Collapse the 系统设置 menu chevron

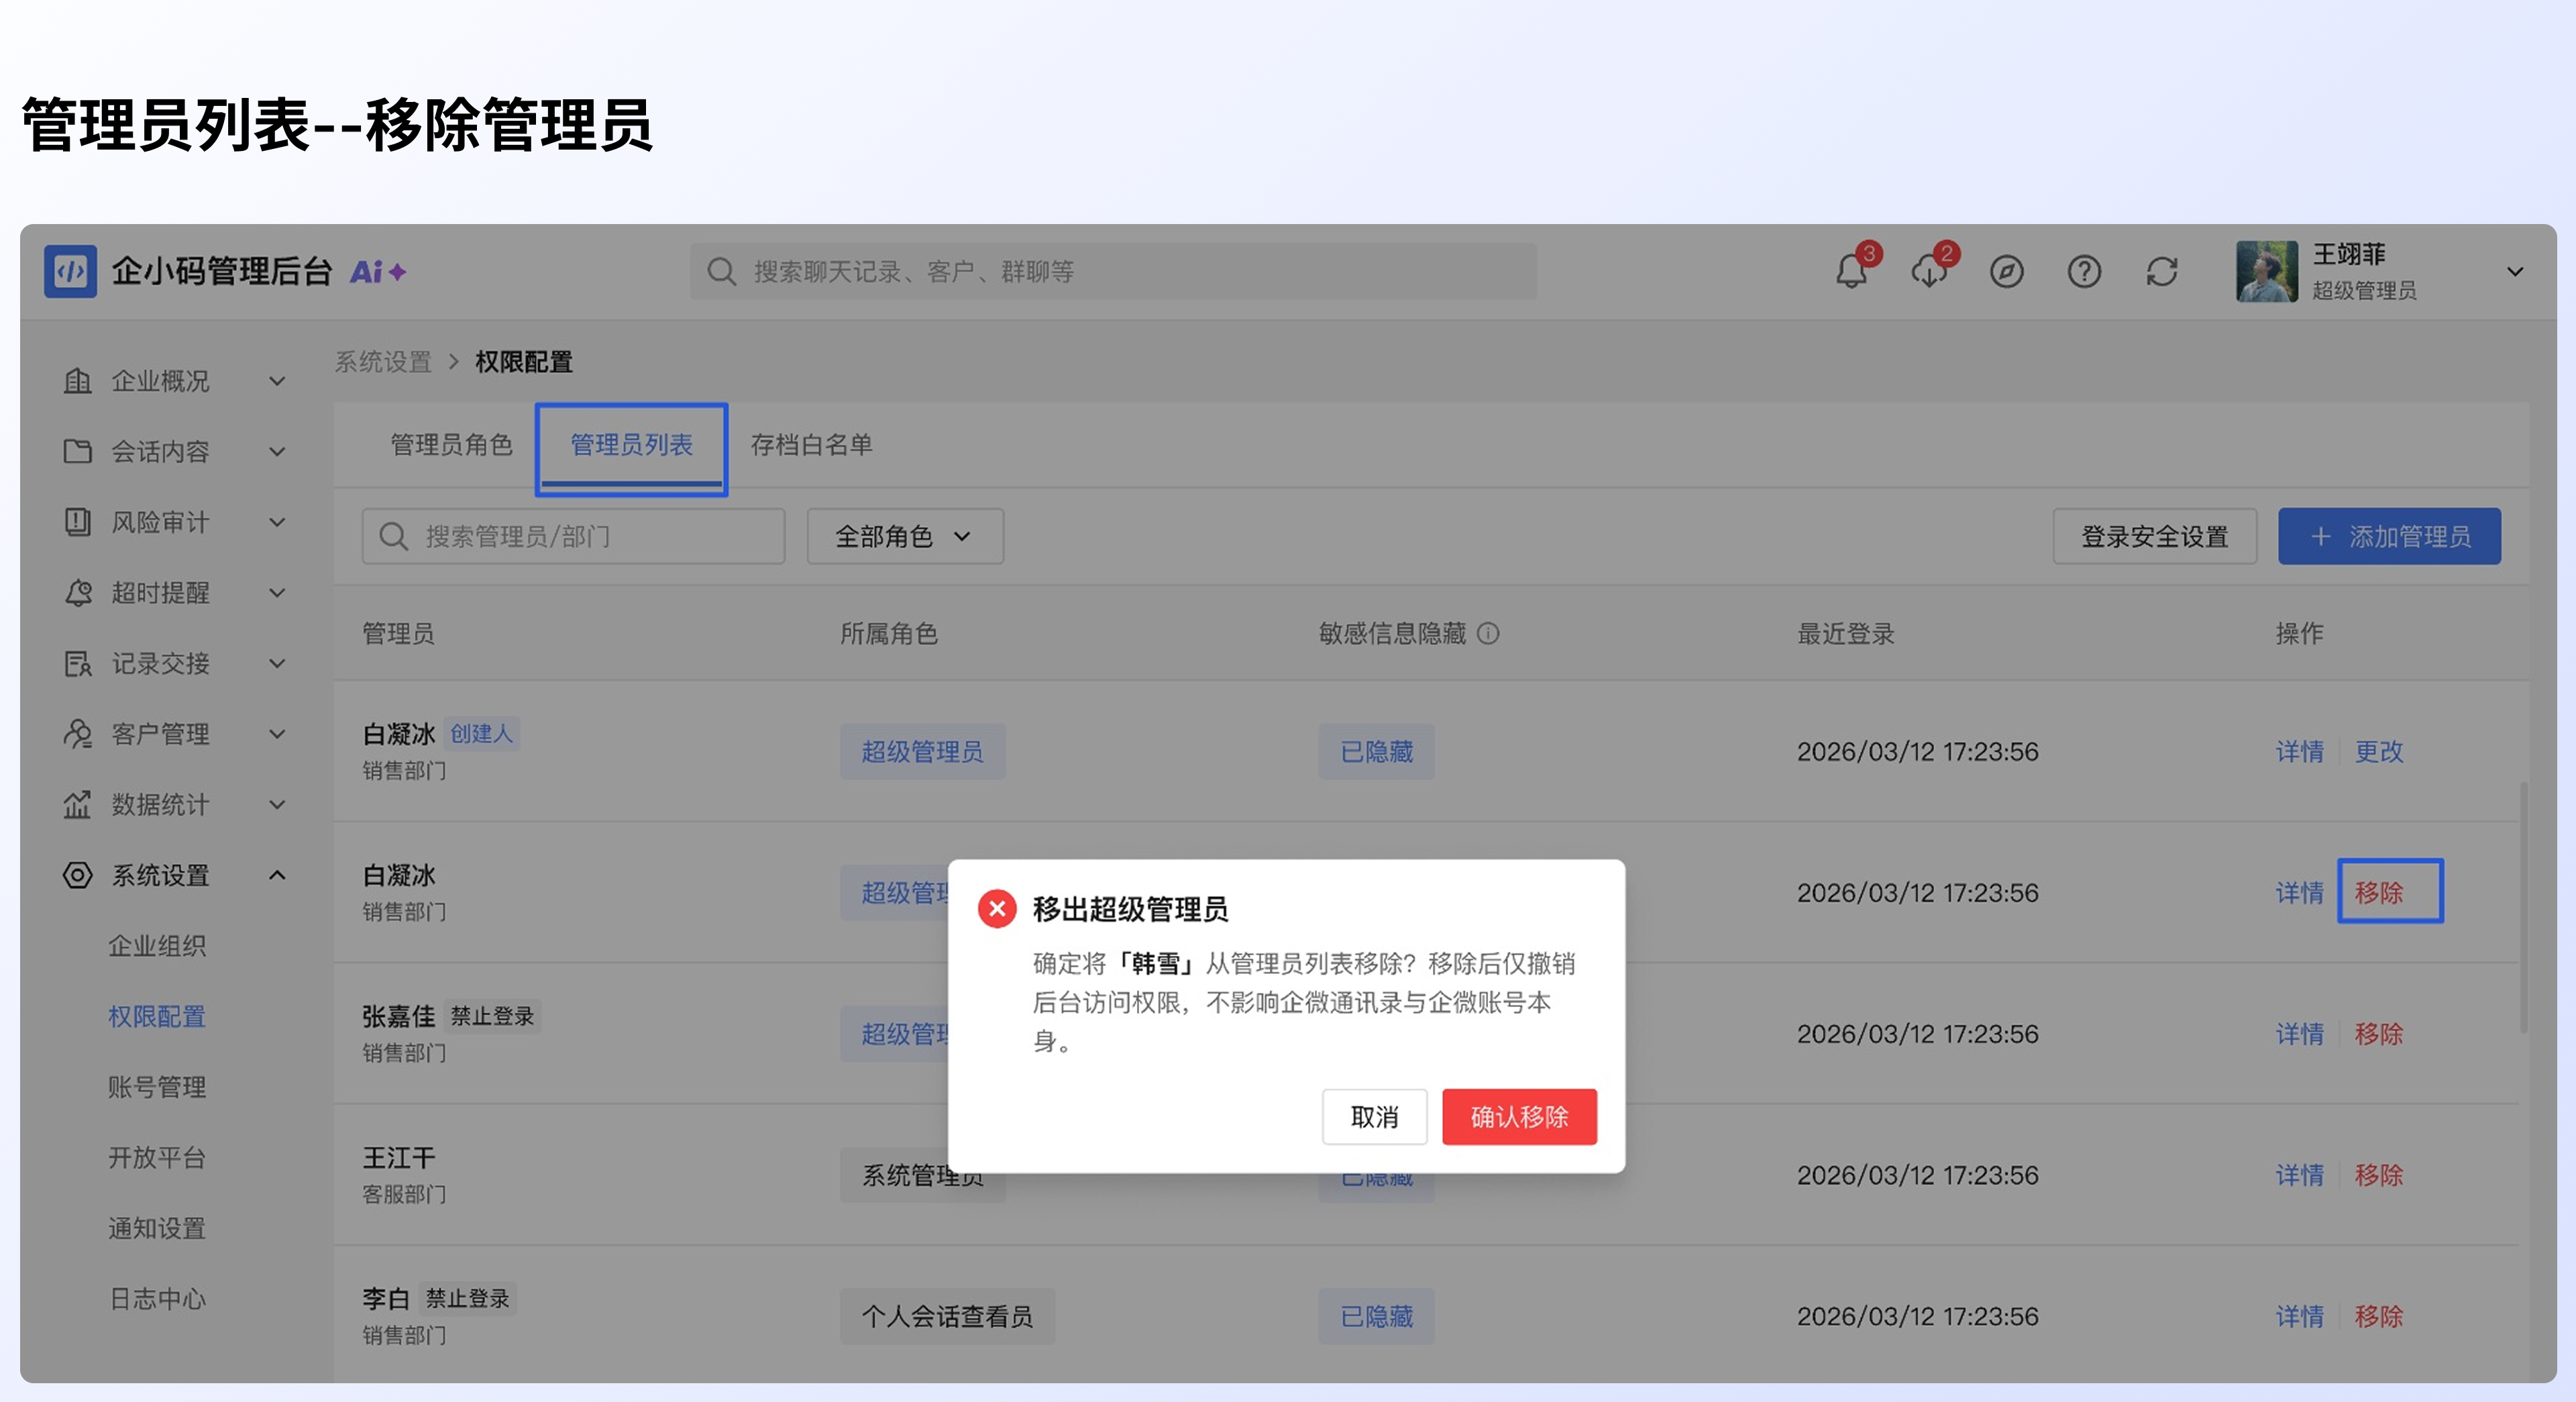[x=277, y=875]
